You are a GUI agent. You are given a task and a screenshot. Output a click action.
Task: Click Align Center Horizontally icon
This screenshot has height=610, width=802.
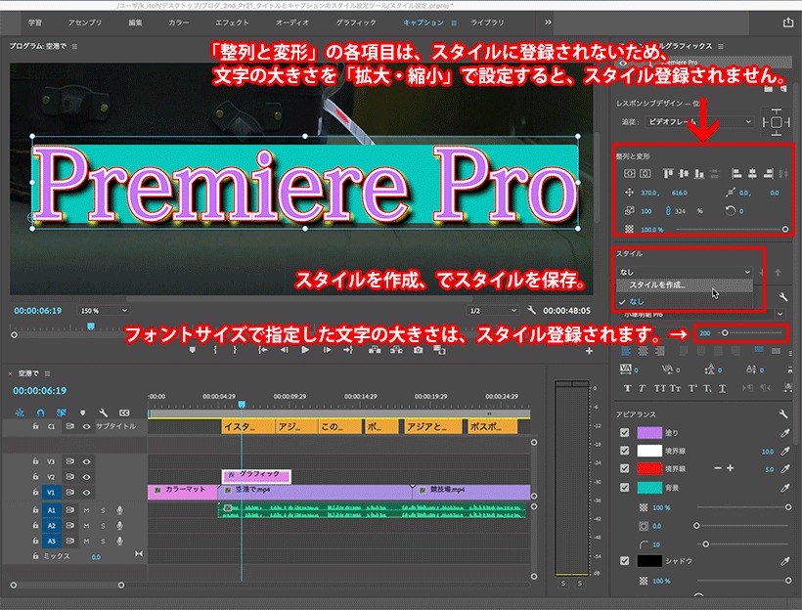[x=752, y=174]
